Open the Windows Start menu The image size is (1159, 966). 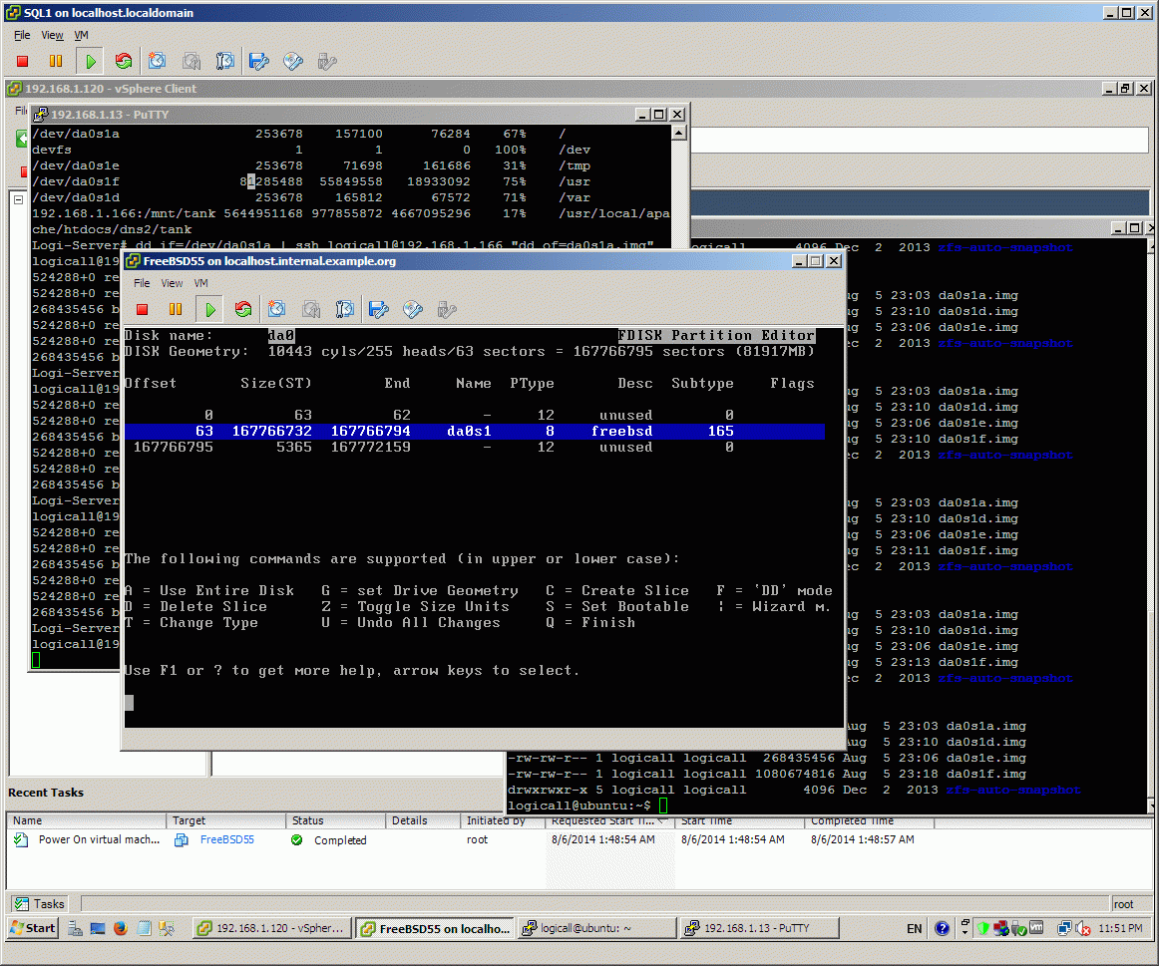(x=33, y=928)
